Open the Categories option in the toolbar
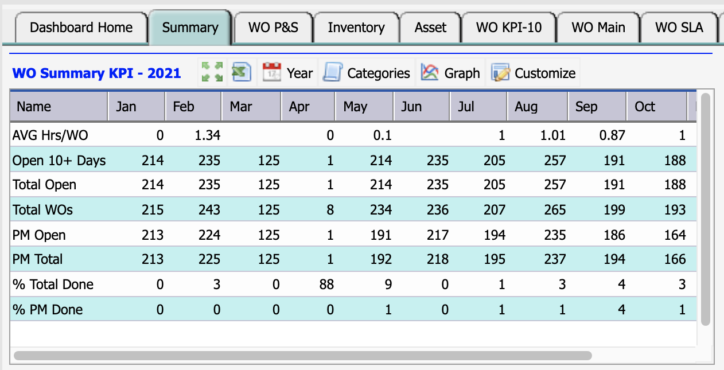This screenshot has height=370, width=724. coord(367,73)
